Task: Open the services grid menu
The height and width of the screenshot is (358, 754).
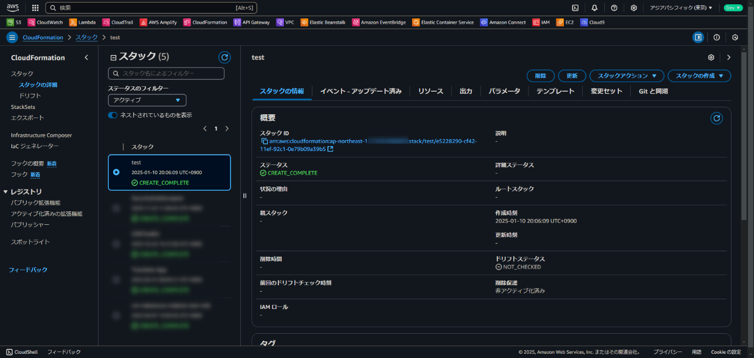Action: tap(36, 8)
